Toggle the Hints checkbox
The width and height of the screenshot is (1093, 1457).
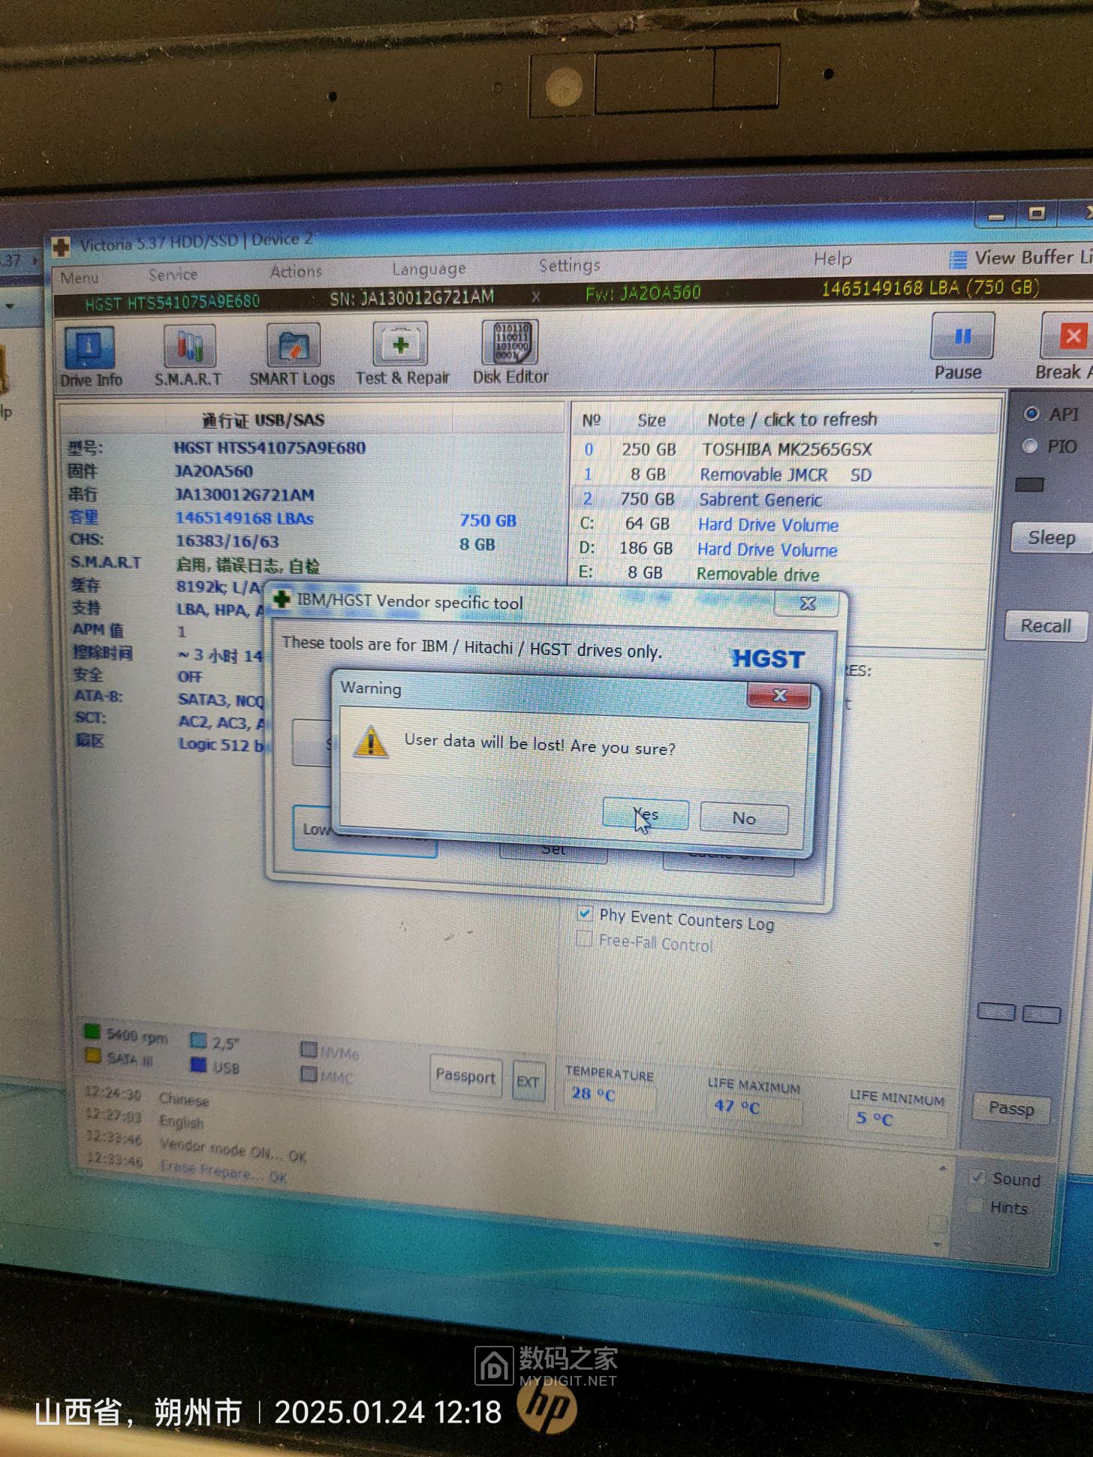click(976, 1206)
